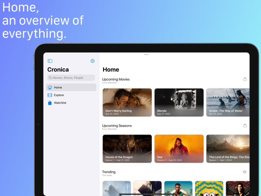
Task: Click the search magnifier icon
Action: pos(50,78)
